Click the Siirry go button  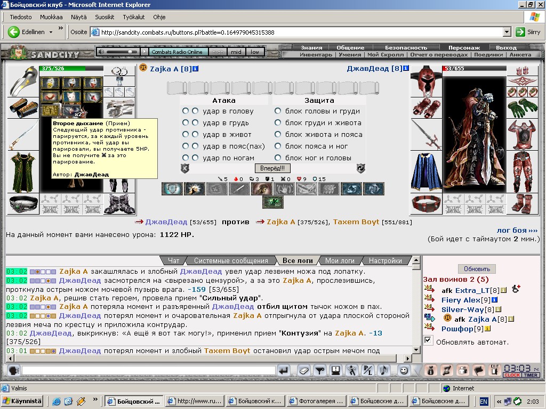pyautogui.click(x=528, y=32)
